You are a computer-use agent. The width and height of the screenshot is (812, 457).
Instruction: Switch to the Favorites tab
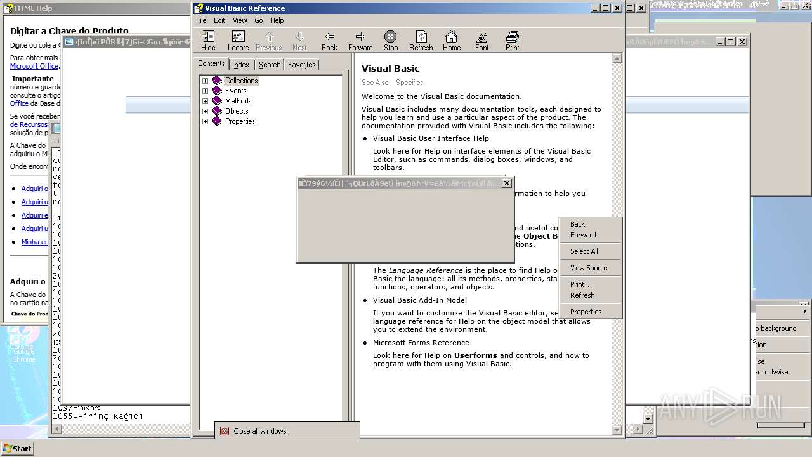click(x=301, y=65)
